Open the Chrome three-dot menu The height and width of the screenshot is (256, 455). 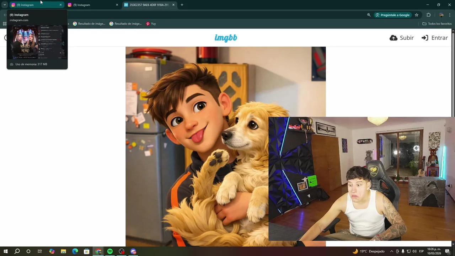[x=450, y=15]
